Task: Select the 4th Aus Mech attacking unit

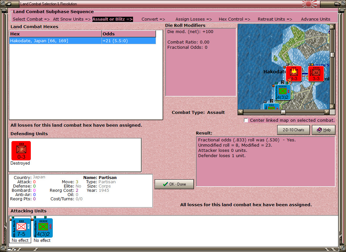Action: [21, 228]
